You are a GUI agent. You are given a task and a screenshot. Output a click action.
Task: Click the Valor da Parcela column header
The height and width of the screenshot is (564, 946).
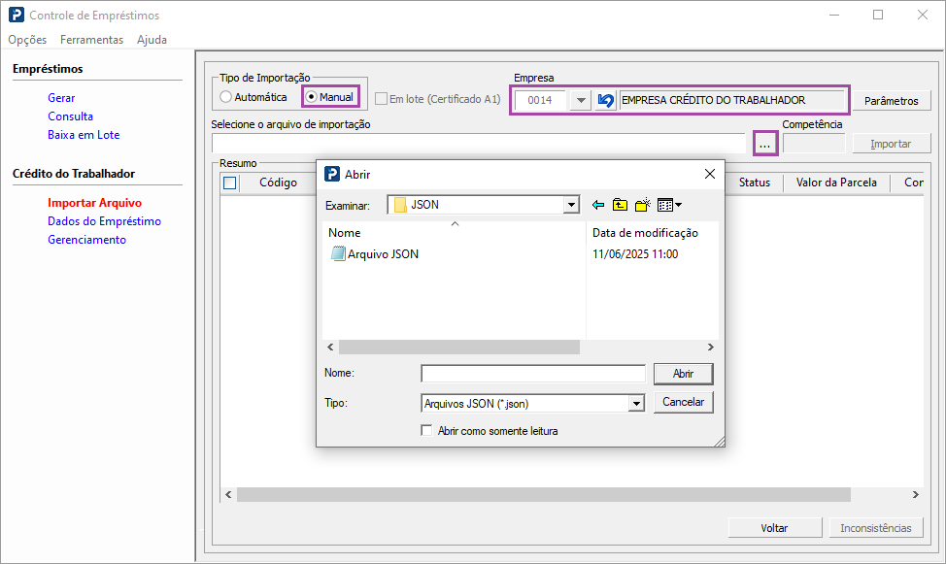[x=836, y=182]
